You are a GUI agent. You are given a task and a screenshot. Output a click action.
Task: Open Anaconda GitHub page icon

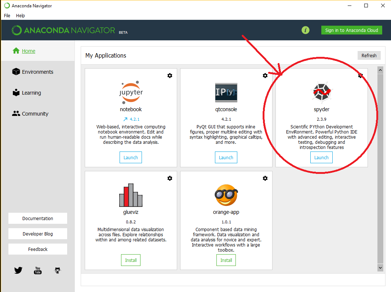58,270
